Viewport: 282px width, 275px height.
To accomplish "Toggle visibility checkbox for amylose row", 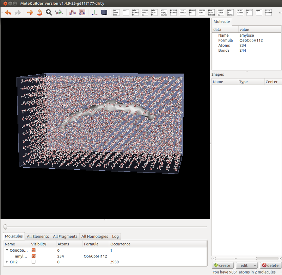I will tap(33, 256).
